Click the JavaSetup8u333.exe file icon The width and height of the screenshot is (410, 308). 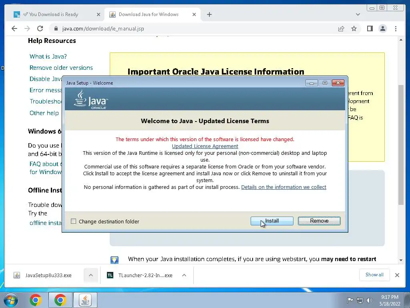tap(17, 275)
